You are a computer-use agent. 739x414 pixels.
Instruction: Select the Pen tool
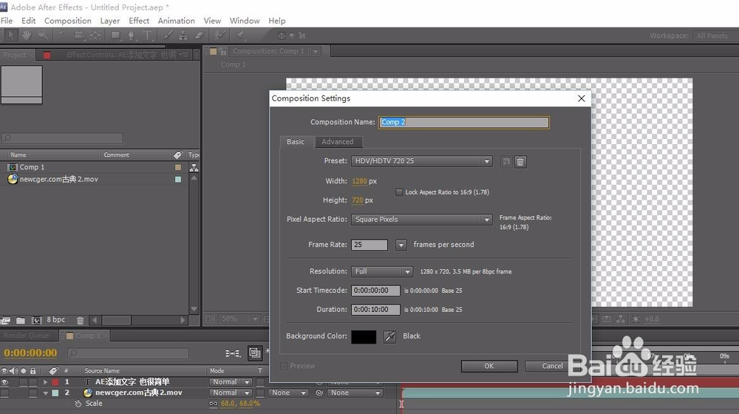pyautogui.click(x=131, y=35)
